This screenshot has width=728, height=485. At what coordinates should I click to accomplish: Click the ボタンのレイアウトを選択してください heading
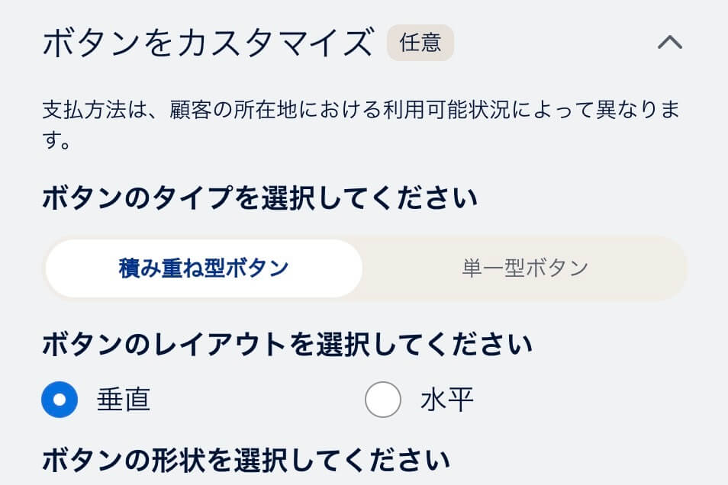click(287, 345)
